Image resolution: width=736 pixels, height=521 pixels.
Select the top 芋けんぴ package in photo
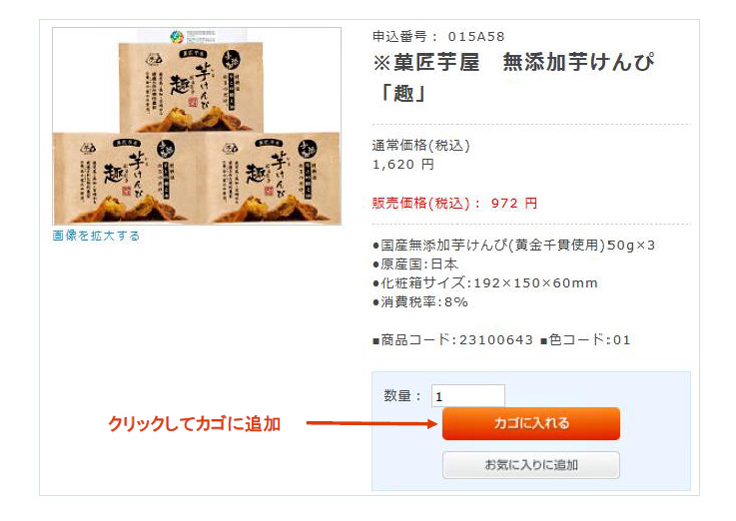(191, 87)
